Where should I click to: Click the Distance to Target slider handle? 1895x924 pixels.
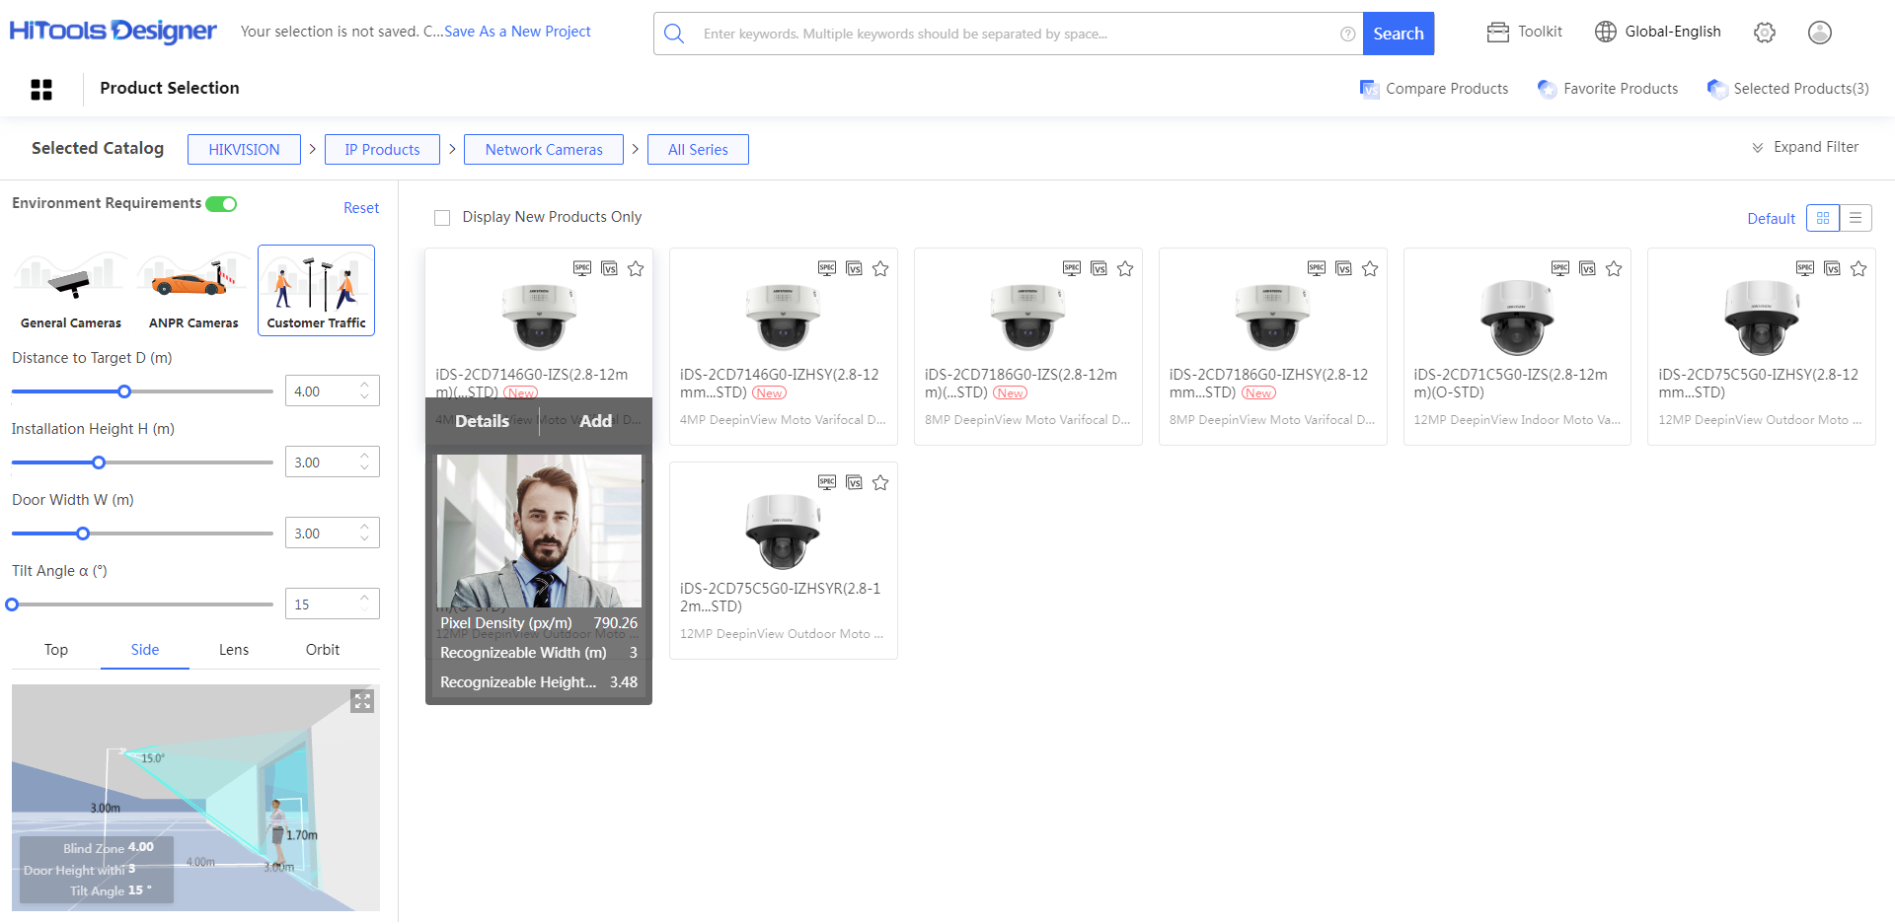click(x=124, y=391)
